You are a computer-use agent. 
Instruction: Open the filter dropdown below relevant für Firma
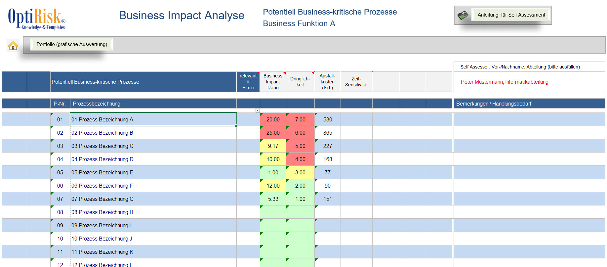(258, 111)
